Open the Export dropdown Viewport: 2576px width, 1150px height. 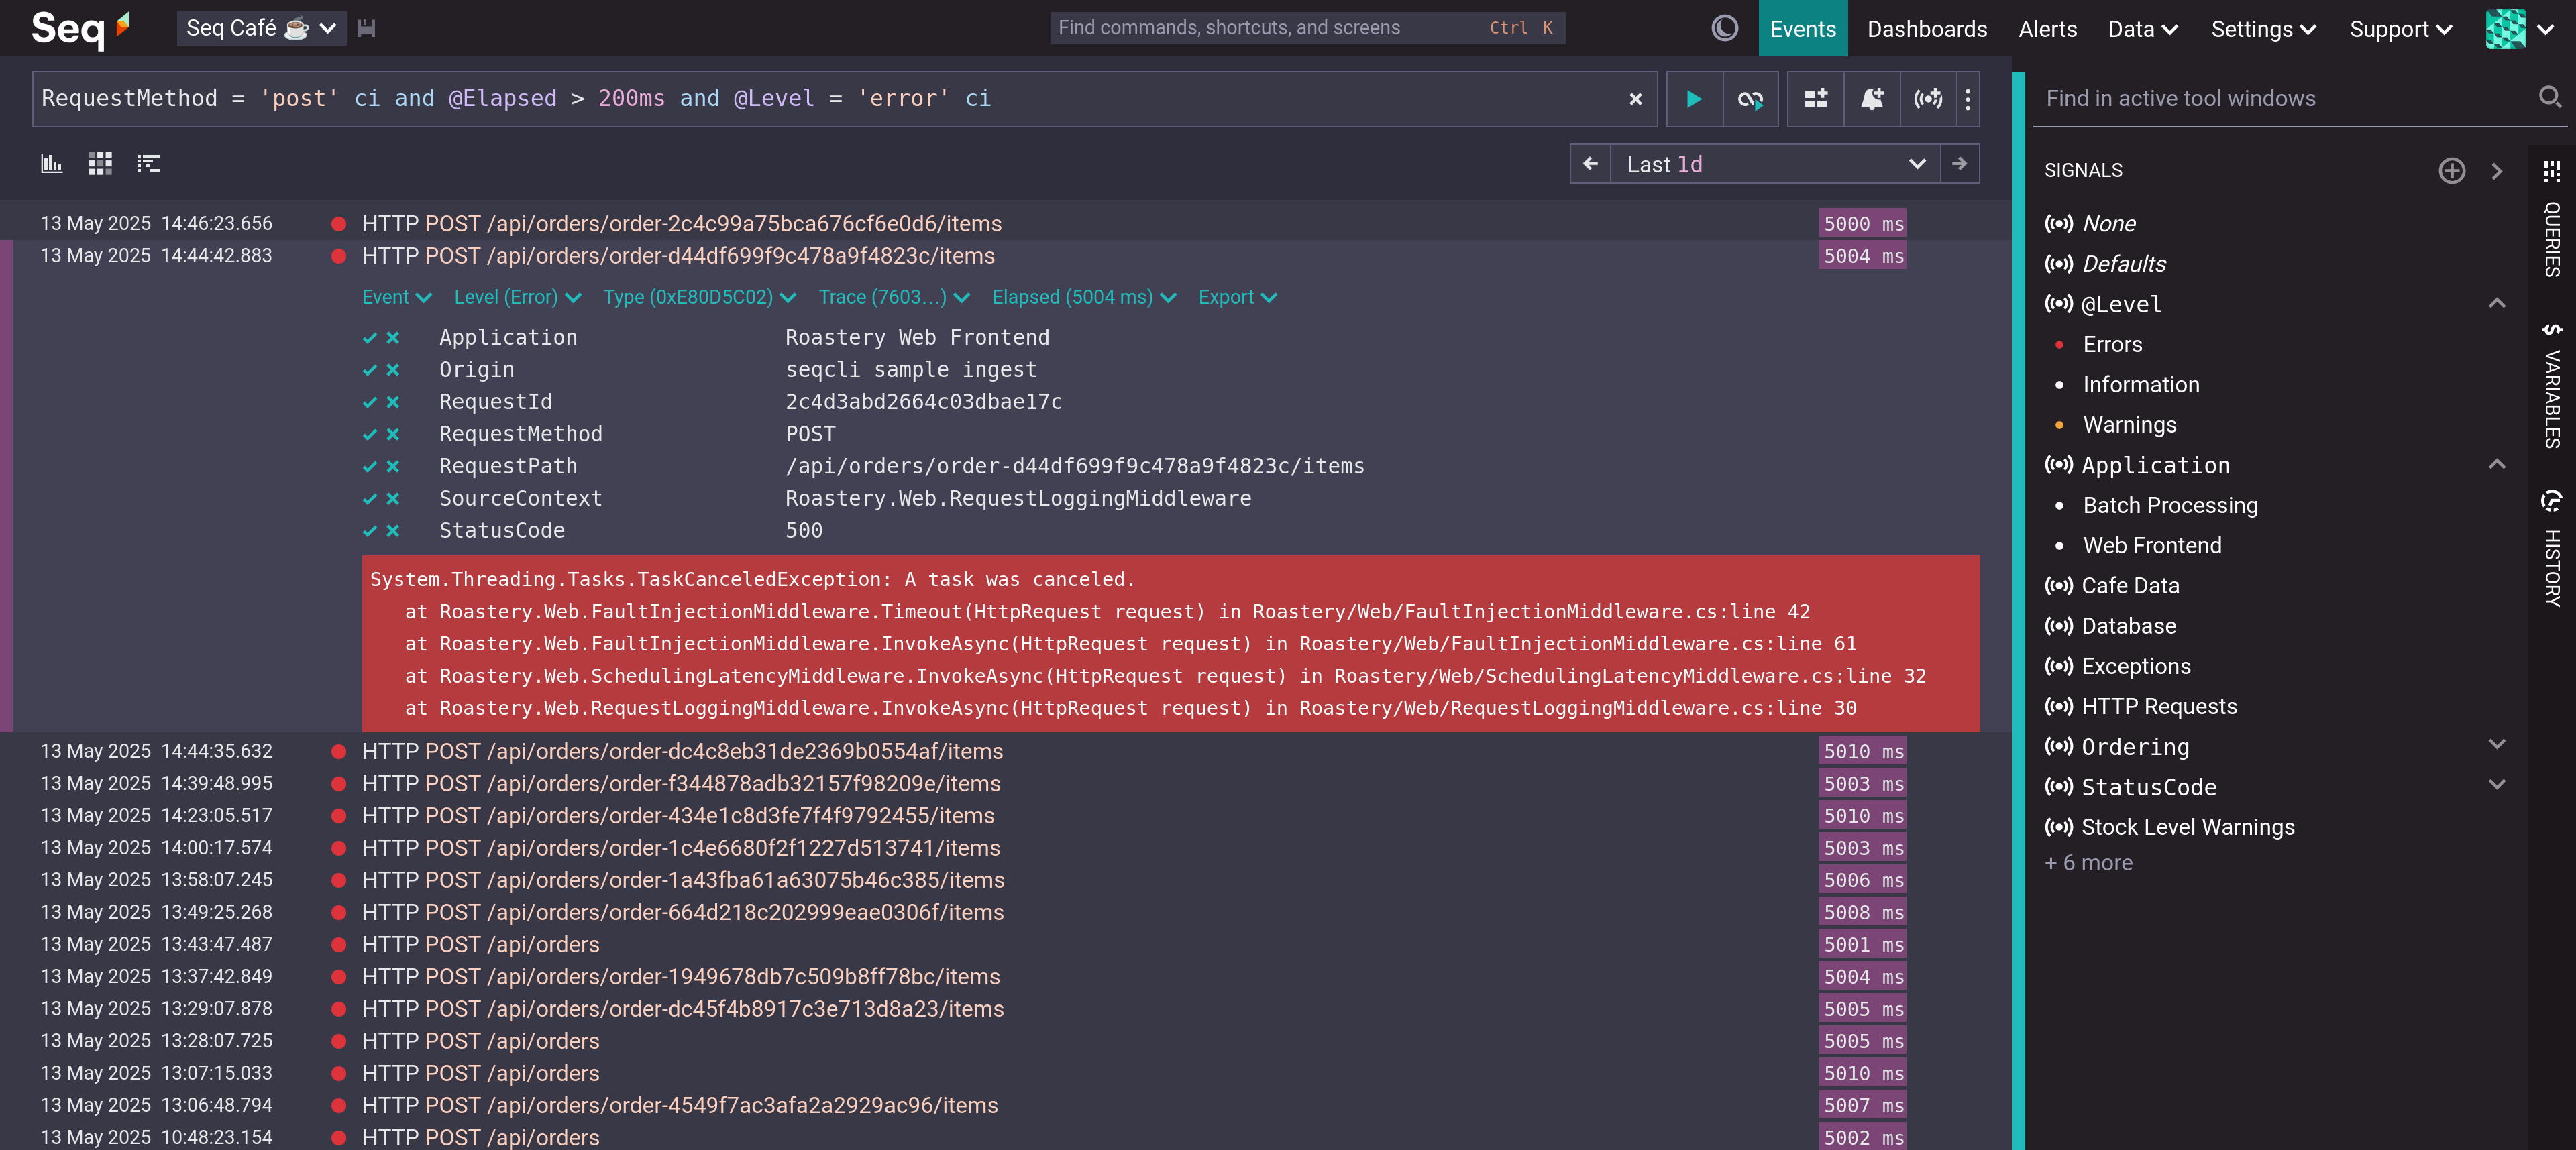pos(1237,298)
